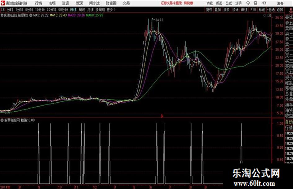Click the 股票指标网 indicator title
Viewport: 293px width, 189px height.
(12, 120)
